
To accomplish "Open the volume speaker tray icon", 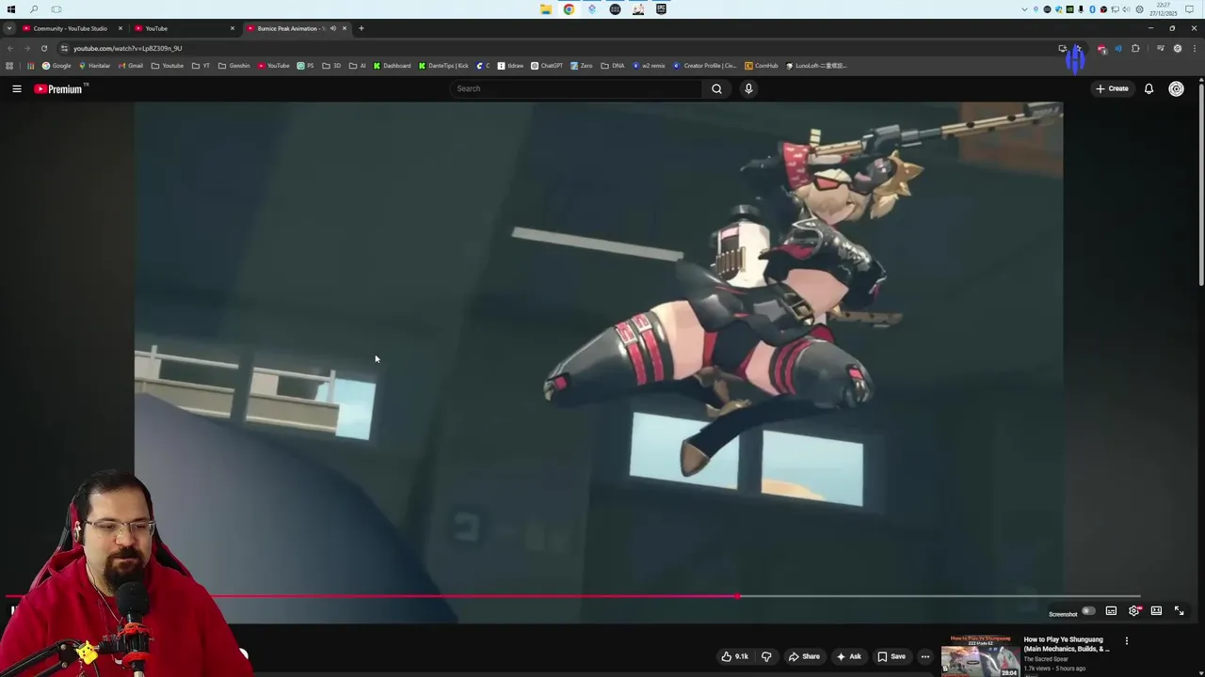I will 1127,9.
